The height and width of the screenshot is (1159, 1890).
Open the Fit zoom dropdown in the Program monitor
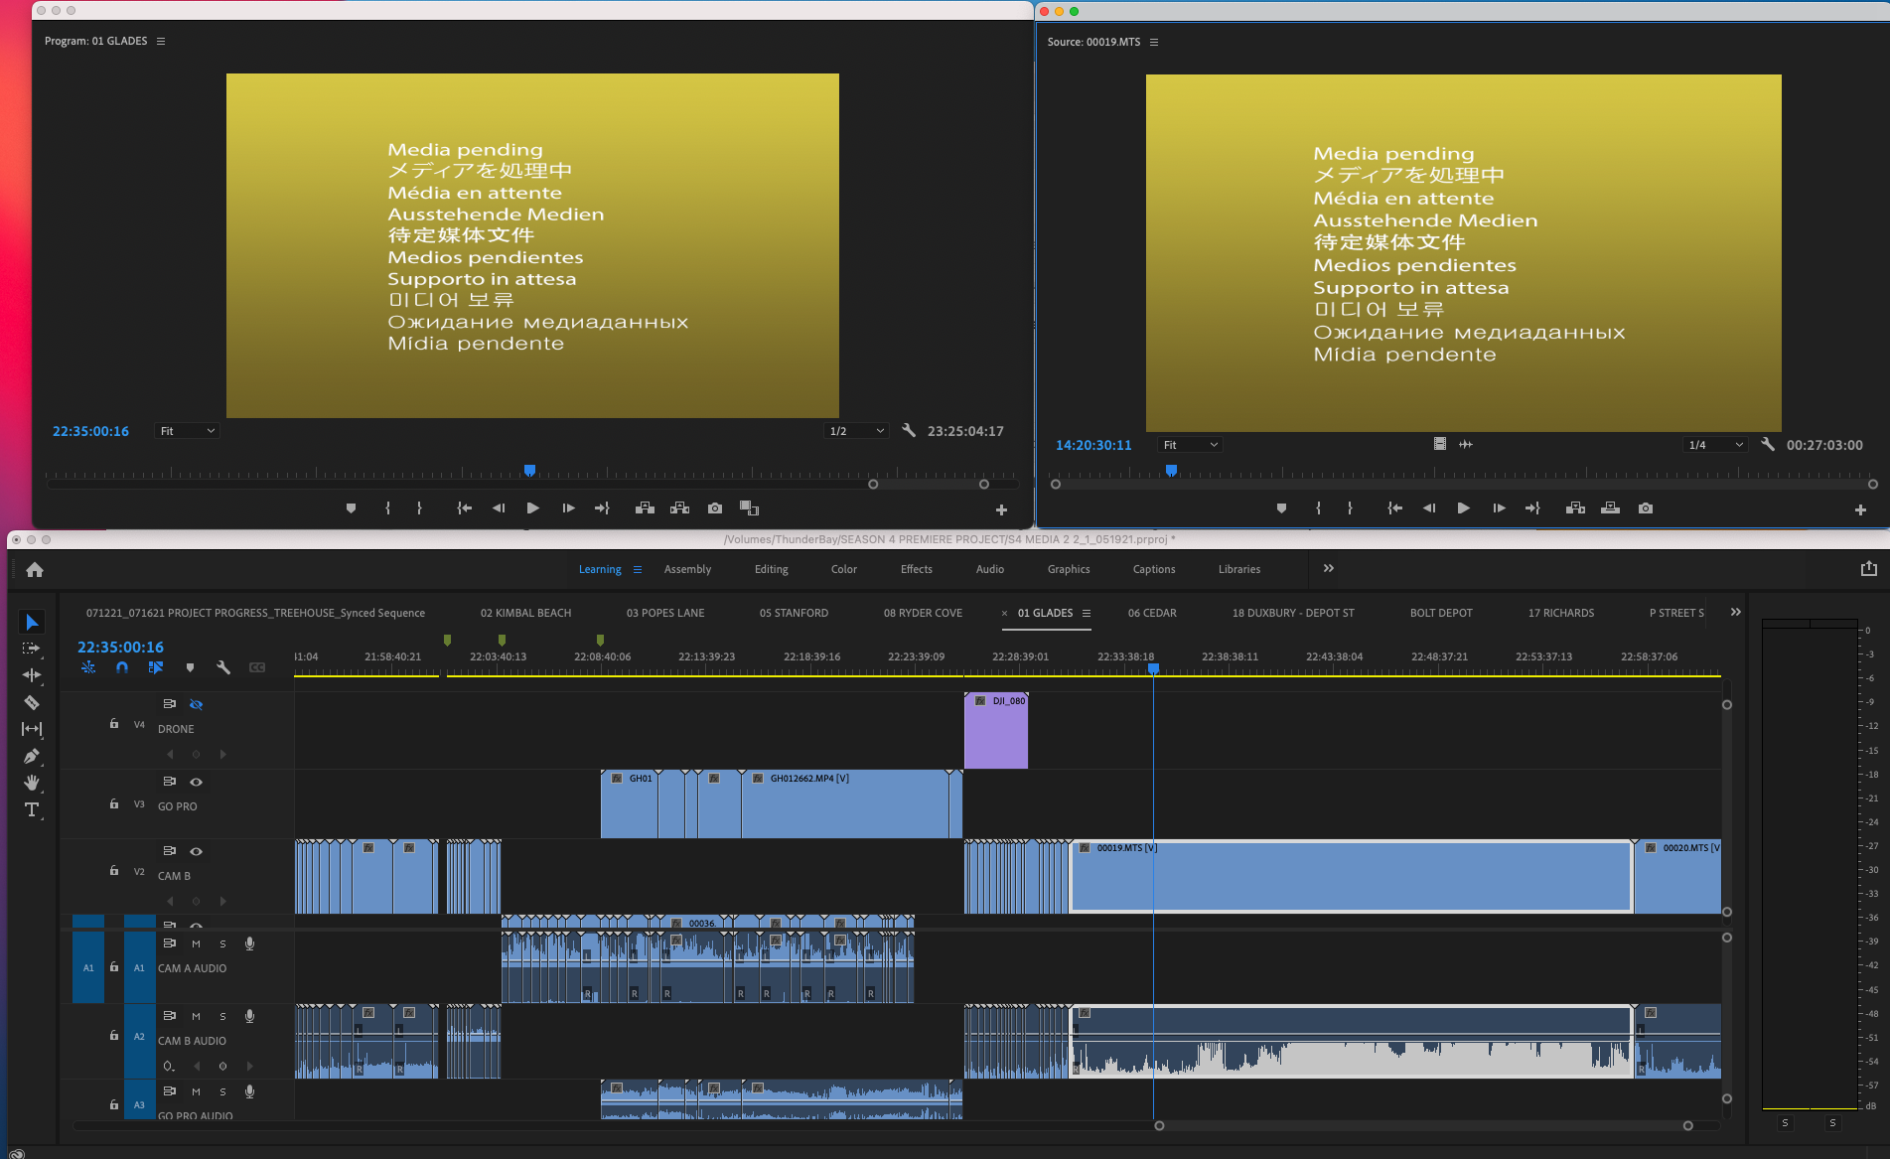point(185,430)
